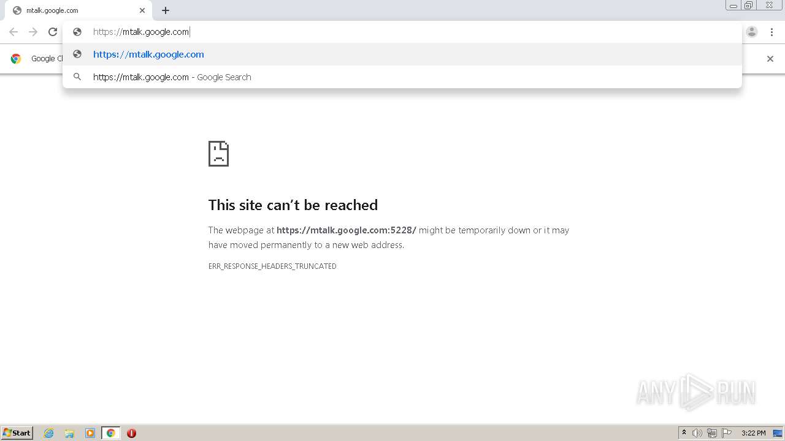This screenshot has width=785, height=441.
Task: Click the magnifier icon of the search suggestion
Action: (77, 77)
